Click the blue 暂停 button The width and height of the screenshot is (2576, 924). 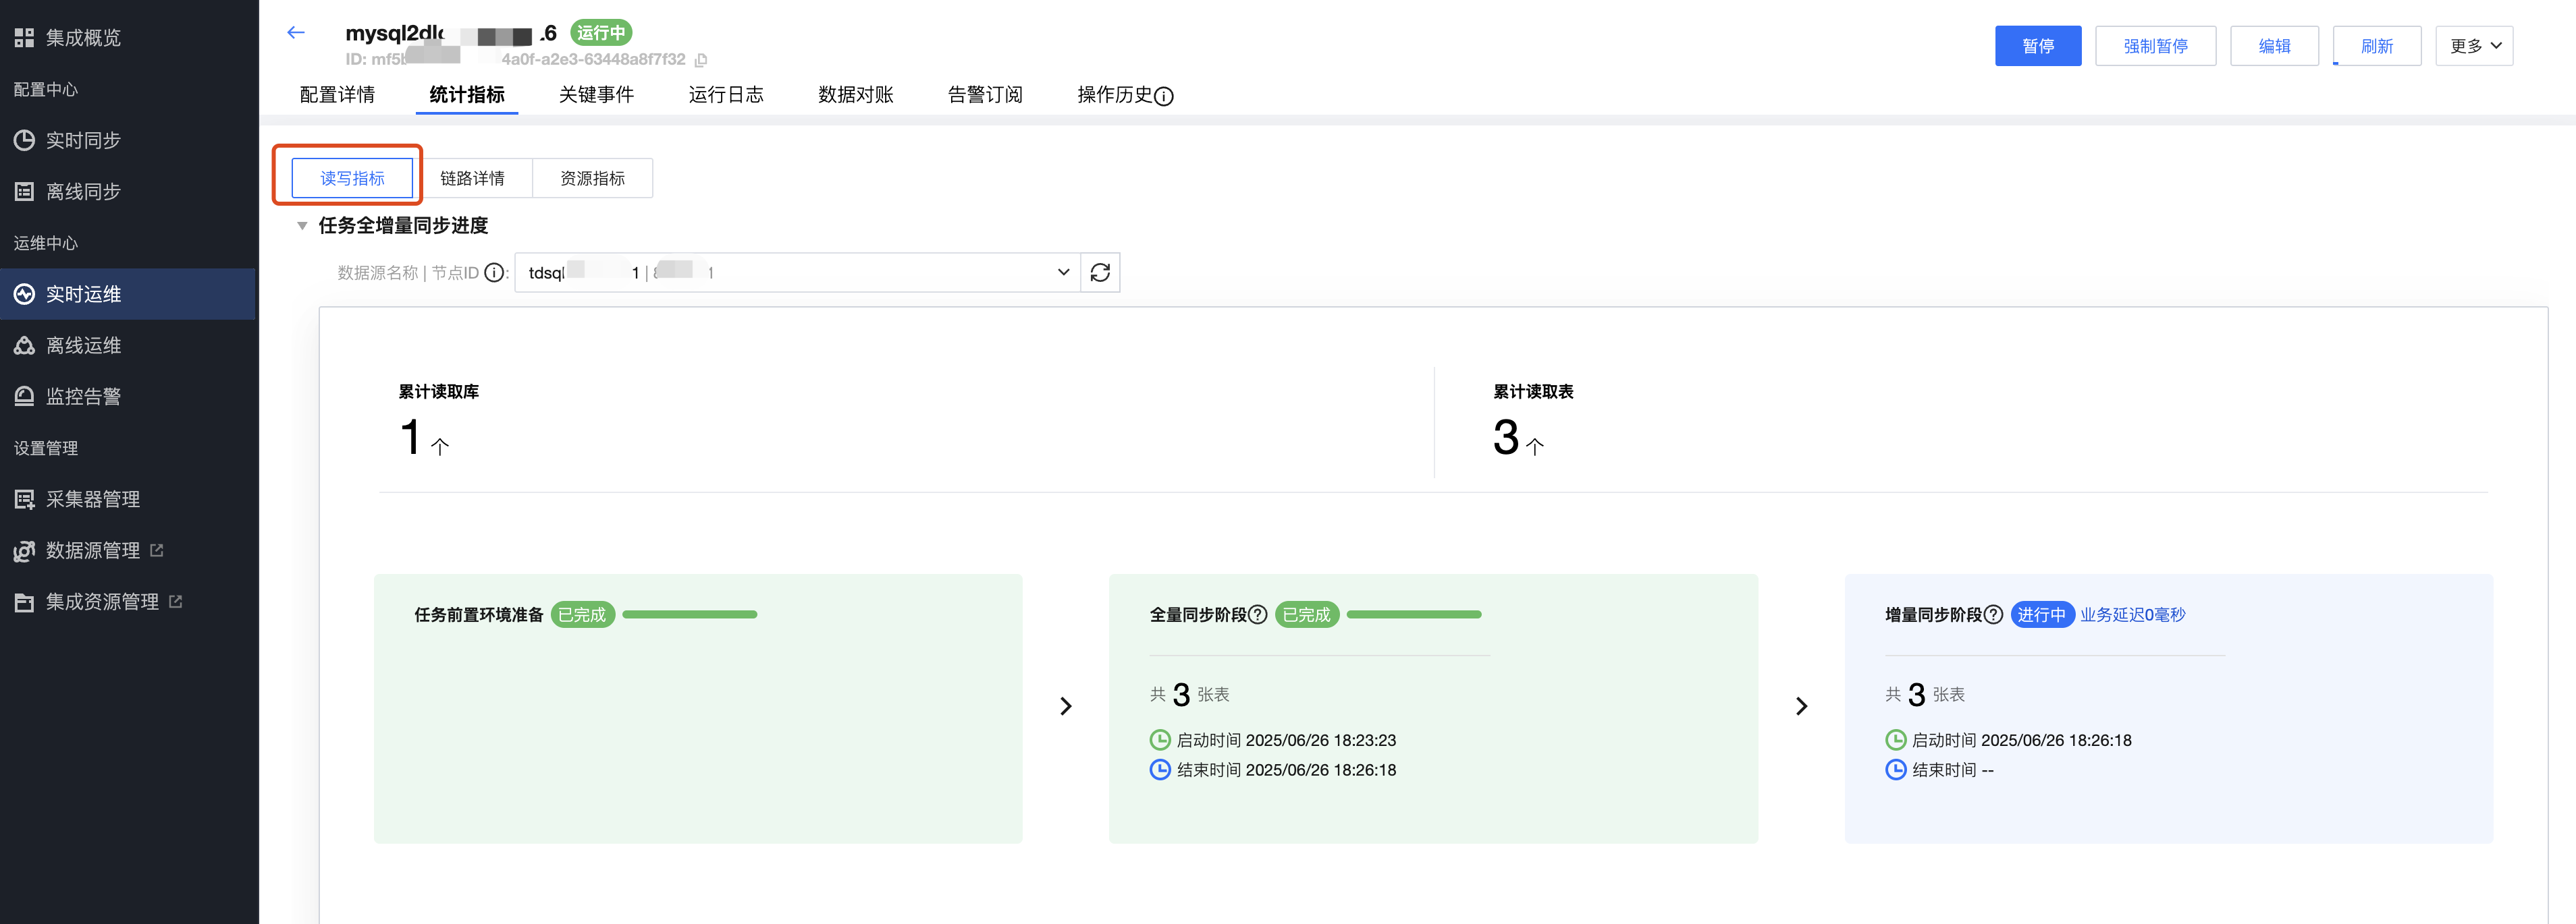(x=2037, y=46)
